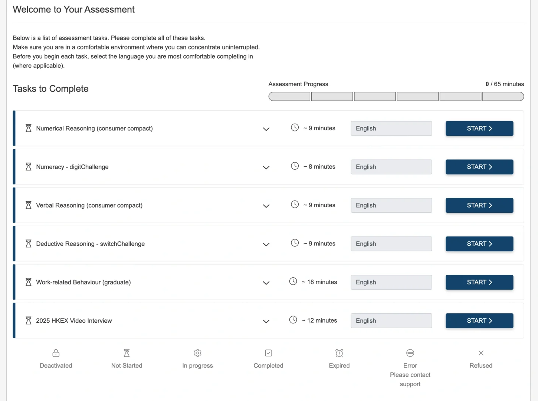Click the Deductive Reasoning - switchChallenge title

91,244
